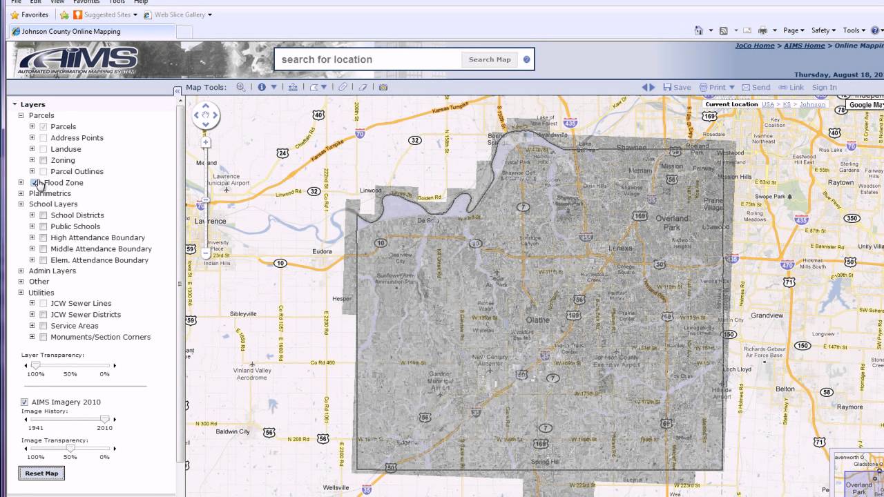
Task: Toggle AIMS Imagery 2010 checkbox
Action: [25, 402]
